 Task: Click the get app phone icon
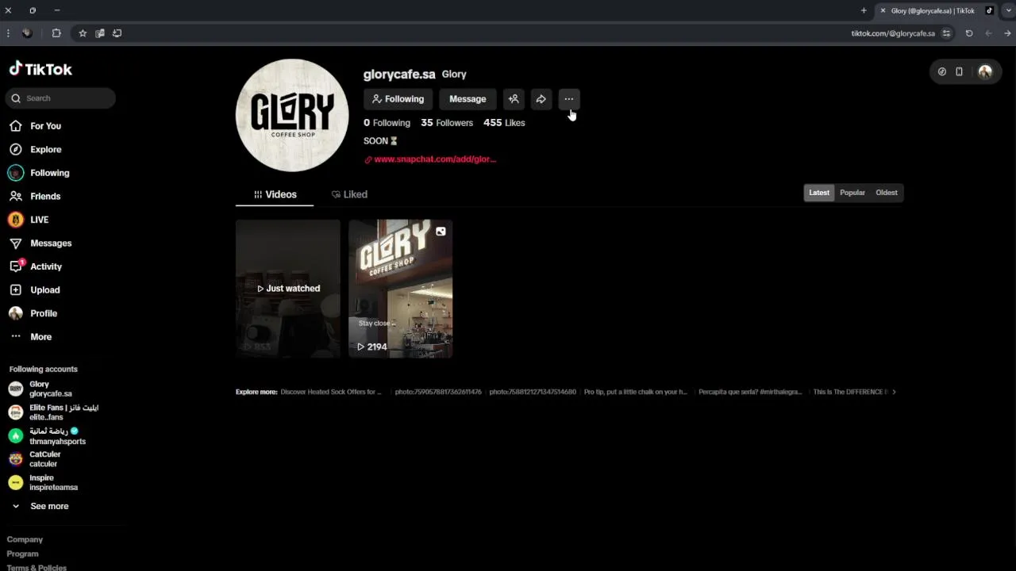959,71
